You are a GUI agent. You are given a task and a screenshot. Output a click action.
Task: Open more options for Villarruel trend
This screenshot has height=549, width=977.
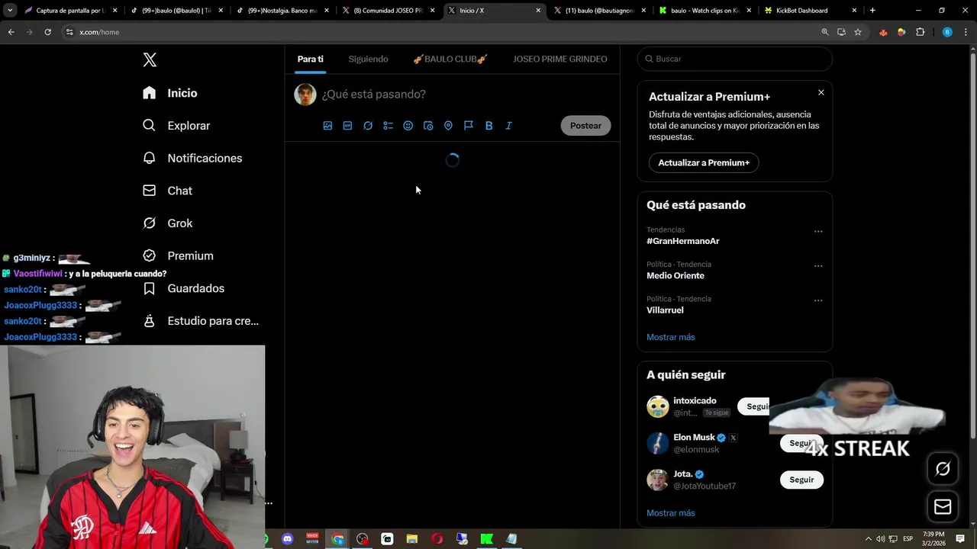pyautogui.click(x=818, y=300)
